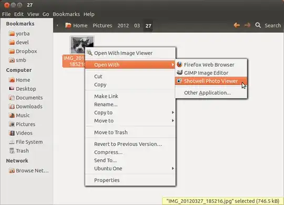Select Move to Trash
The width and height of the screenshot is (284, 205).
tap(130, 132)
